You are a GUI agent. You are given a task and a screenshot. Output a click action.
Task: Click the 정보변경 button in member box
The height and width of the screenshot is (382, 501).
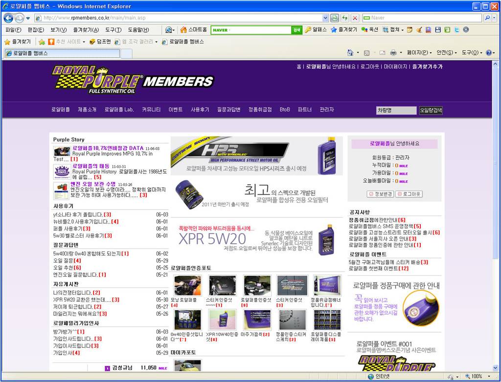coord(380,194)
